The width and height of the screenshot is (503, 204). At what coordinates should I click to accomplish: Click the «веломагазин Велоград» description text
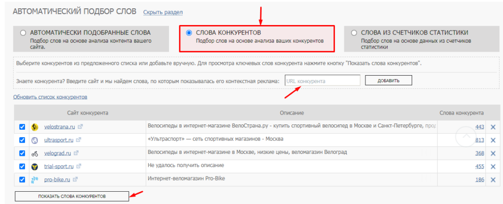click(x=247, y=152)
